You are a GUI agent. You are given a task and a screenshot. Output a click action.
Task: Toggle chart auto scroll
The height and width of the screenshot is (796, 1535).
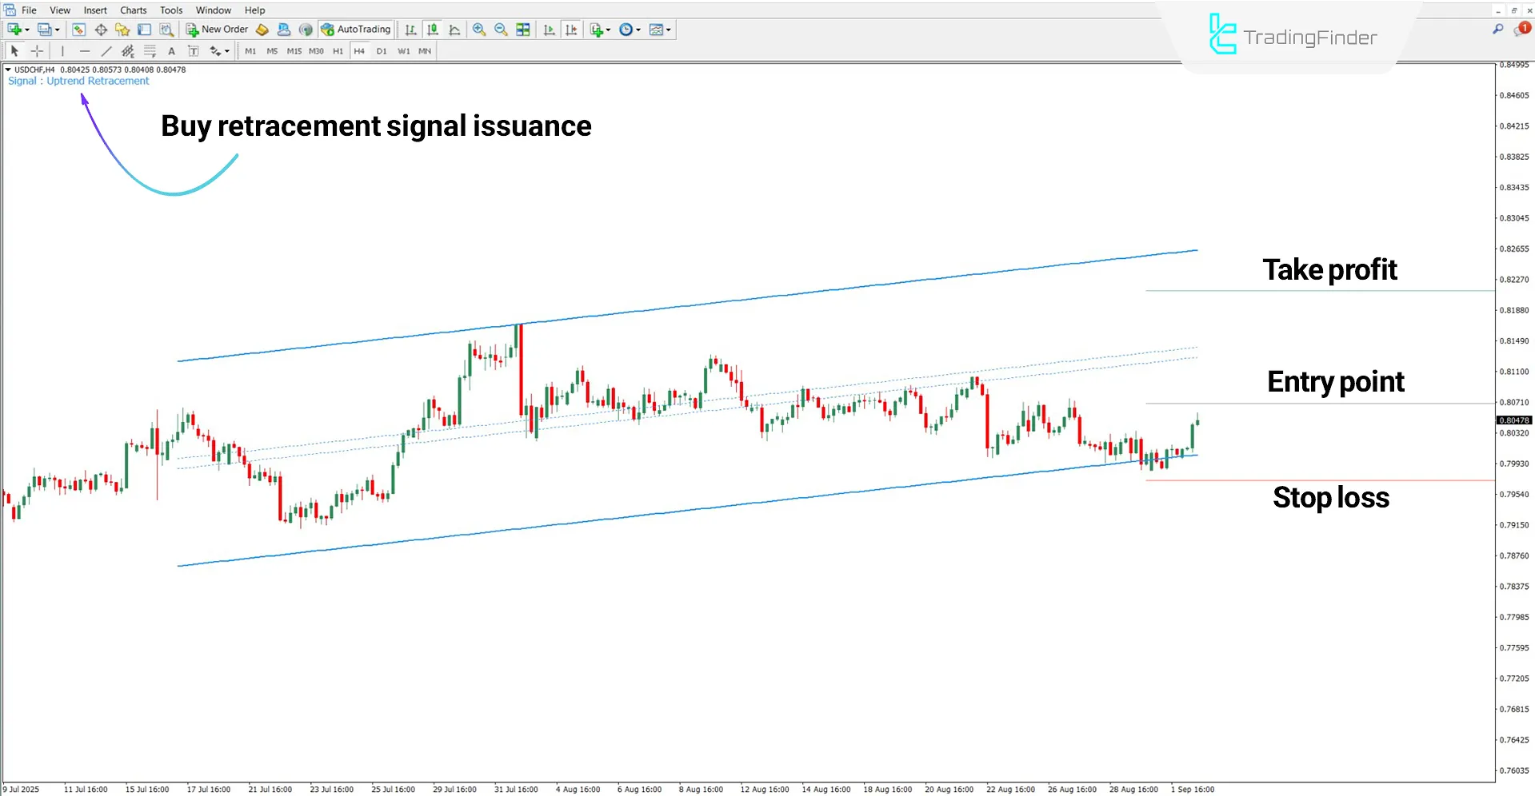(549, 30)
